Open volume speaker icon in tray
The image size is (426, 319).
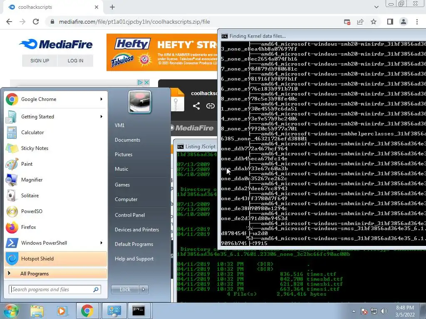384,311
